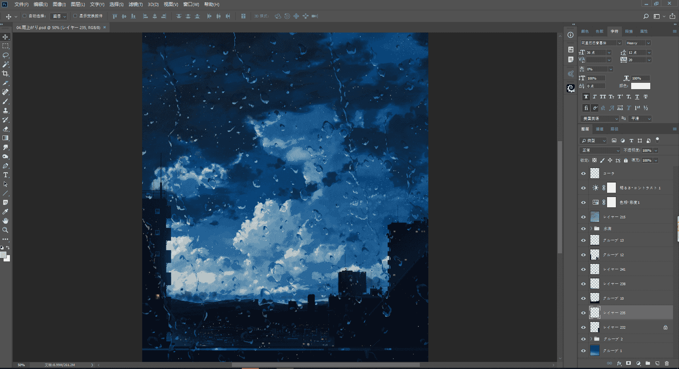Select the レイヤー 238 layer thumbnail
679x369 pixels.
[x=595, y=284]
